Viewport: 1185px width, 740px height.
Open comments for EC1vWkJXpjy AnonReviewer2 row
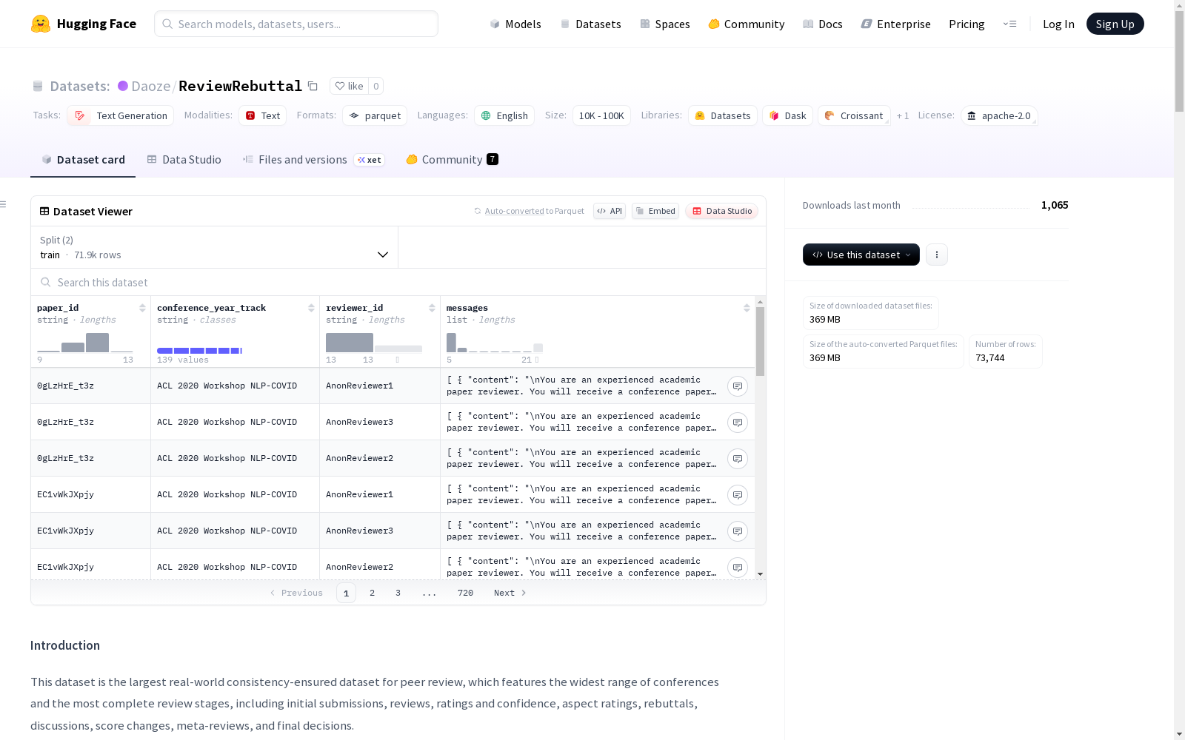[x=737, y=568]
